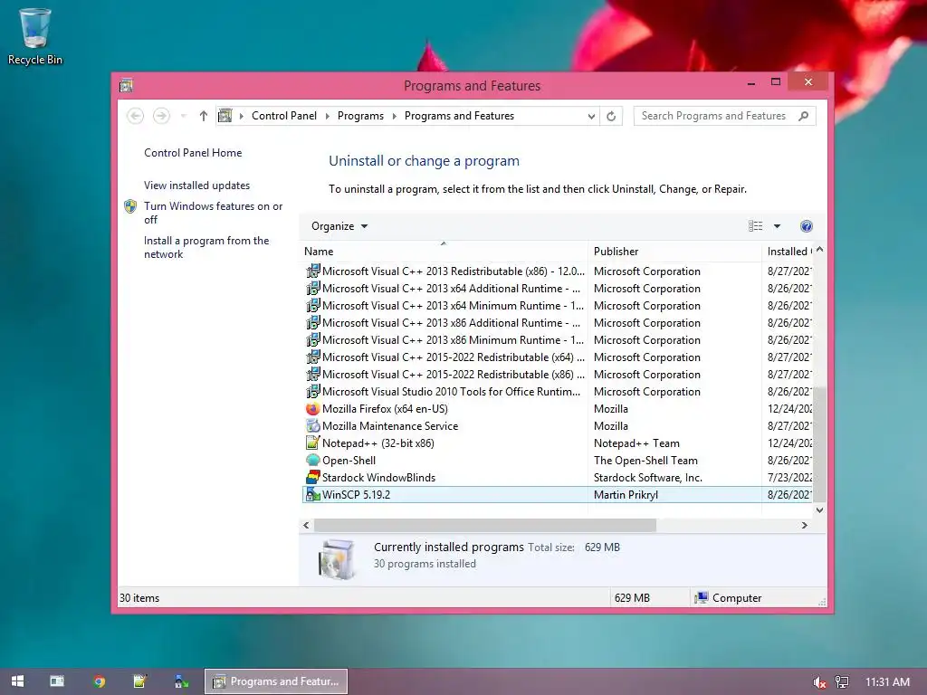Click the WinSCP 5.19.2 icon
The height and width of the screenshot is (695, 927).
point(312,495)
